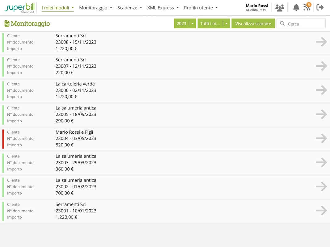Viewport: 330px width, 247px height.
Task: Open the Profilo utente menu
Action: click(x=201, y=8)
